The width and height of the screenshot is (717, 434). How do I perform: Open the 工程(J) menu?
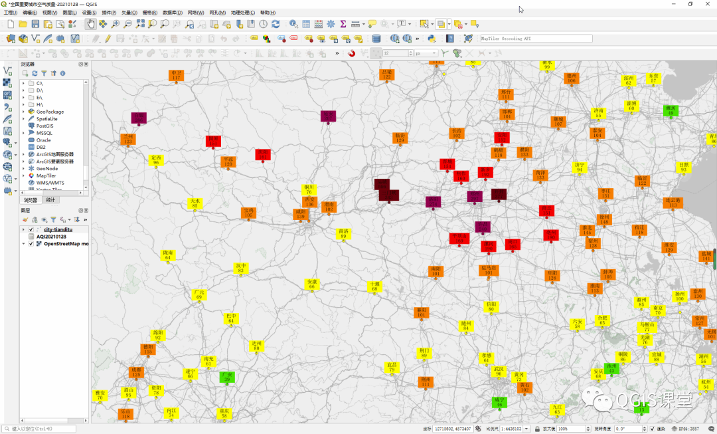pyautogui.click(x=10, y=13)
